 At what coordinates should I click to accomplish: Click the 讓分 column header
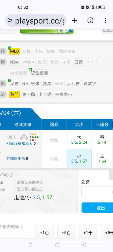point(54,124)
